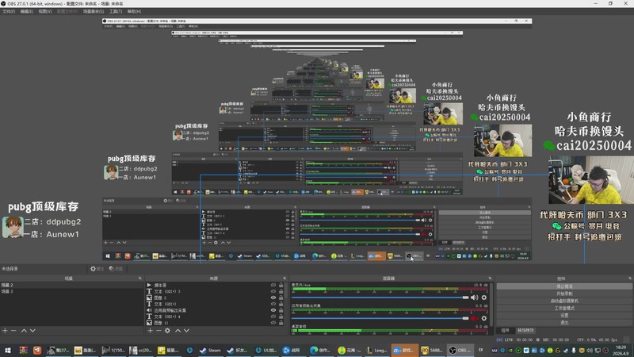Start the virtual camera 启动虚拟摄像机
The width and height of the screenshot is (634, 357).
tap(564, 301)
